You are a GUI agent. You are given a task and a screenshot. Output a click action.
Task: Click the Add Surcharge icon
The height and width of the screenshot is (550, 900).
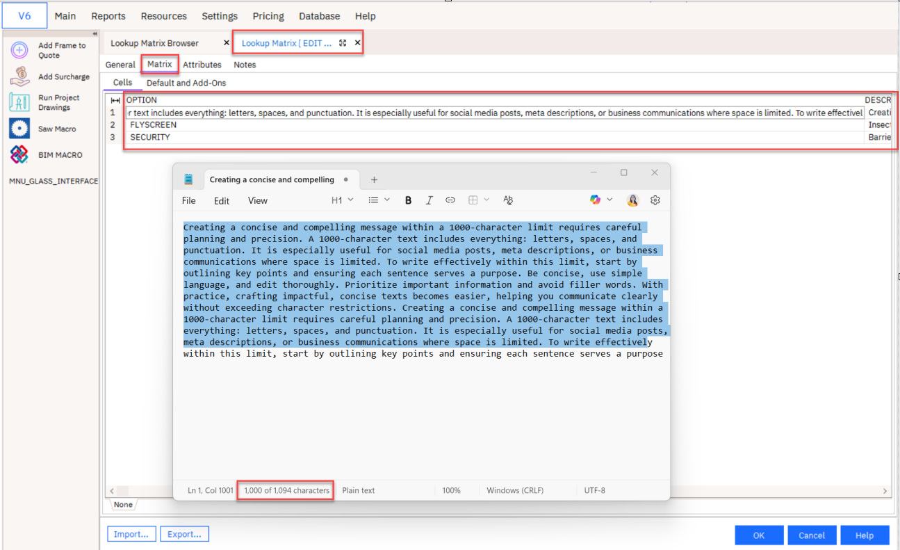[x=19, y=76]
